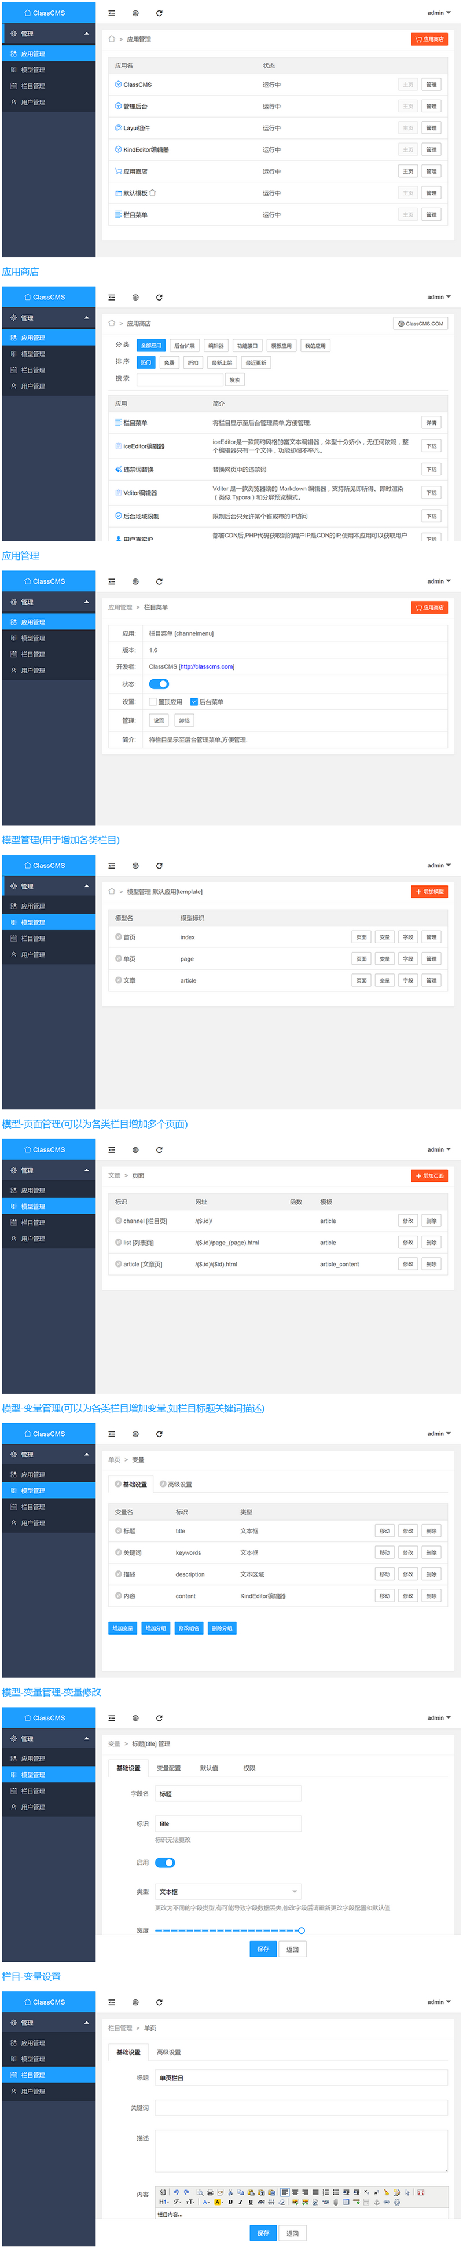This screenshot has width=463, height=2249.
Task: Open the 类型 文本框 dropdown
Action: coord(227,1891)
